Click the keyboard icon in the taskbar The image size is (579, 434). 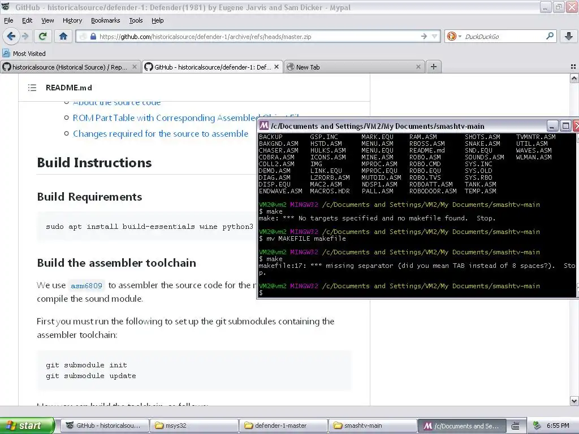[516, 426]
